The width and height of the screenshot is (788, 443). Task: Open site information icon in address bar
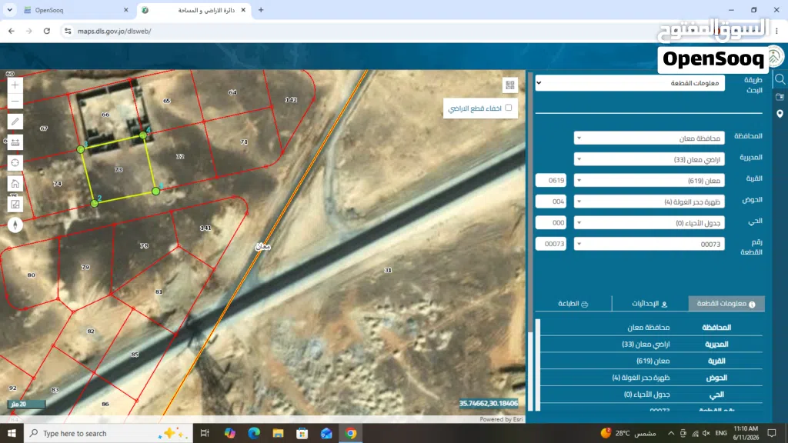68,31
